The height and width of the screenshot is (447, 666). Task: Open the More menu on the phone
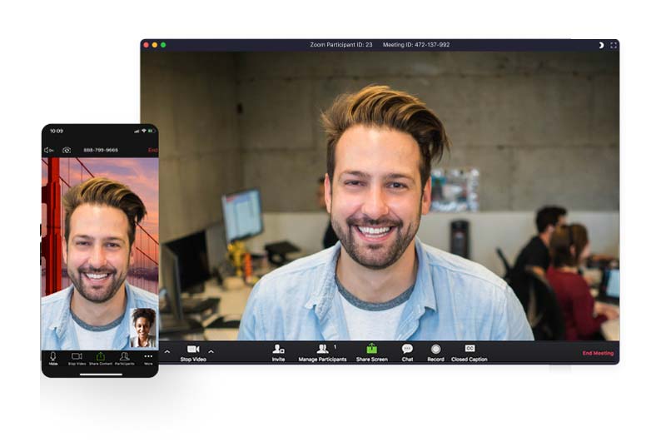tap(148, 358)
